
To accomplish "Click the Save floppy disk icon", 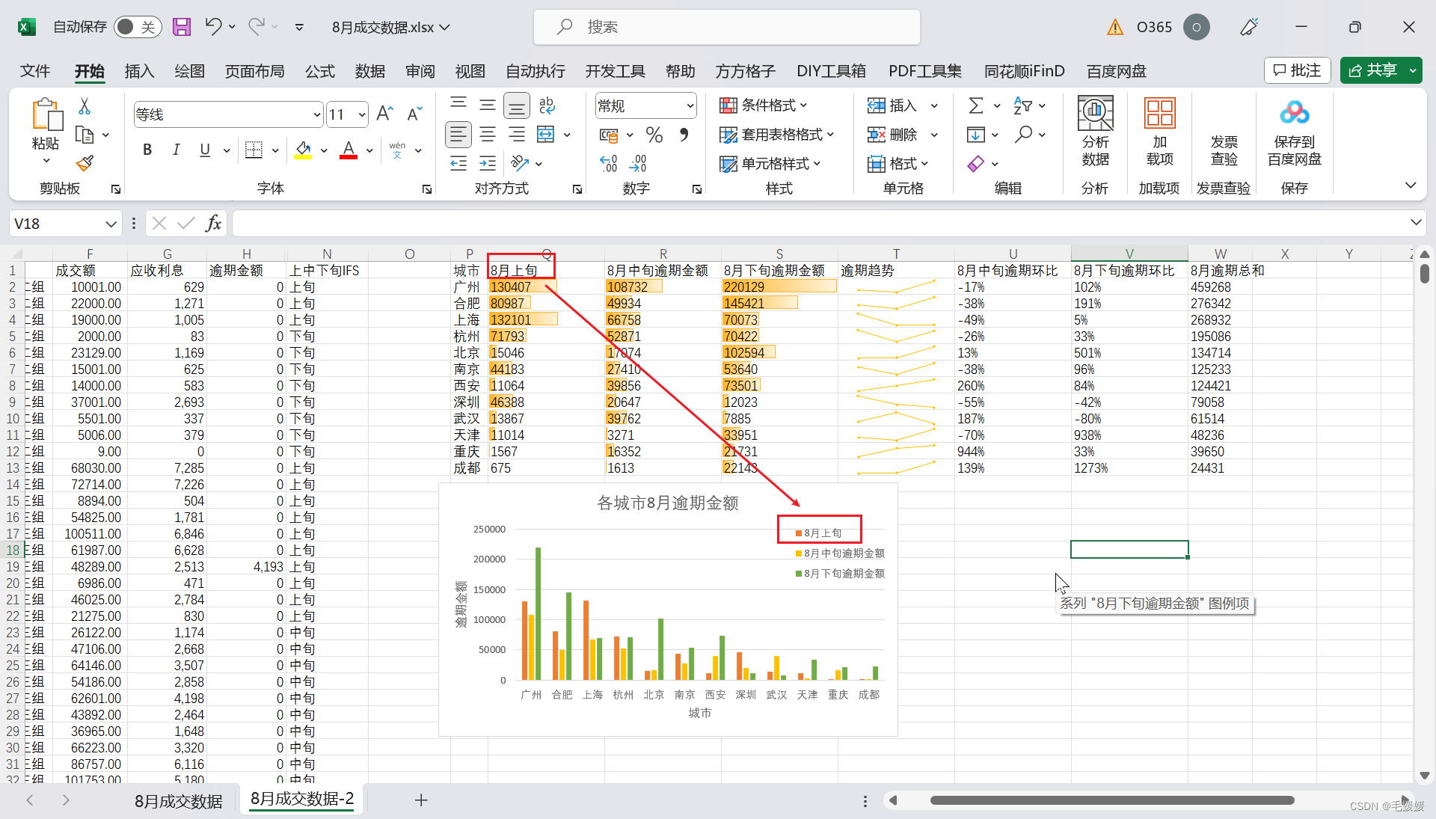I will pos(181,27).
